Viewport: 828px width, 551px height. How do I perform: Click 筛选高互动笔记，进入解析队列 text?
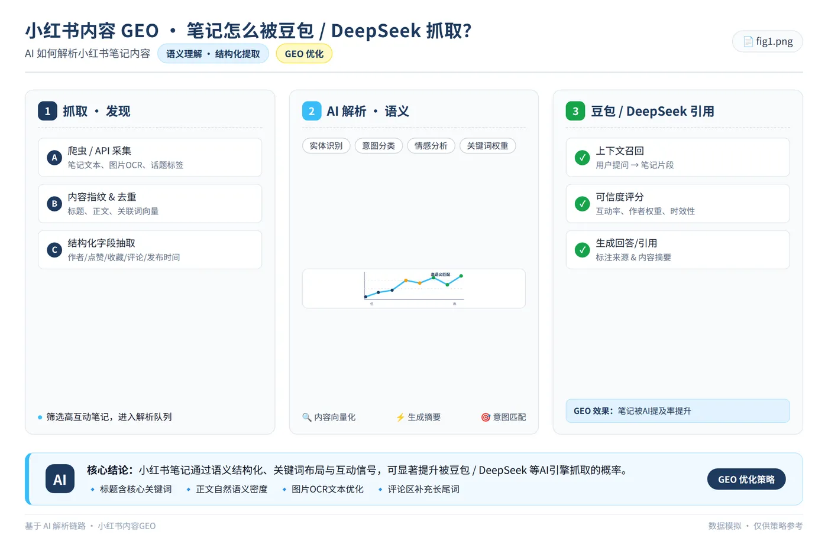tap(109, 417)
